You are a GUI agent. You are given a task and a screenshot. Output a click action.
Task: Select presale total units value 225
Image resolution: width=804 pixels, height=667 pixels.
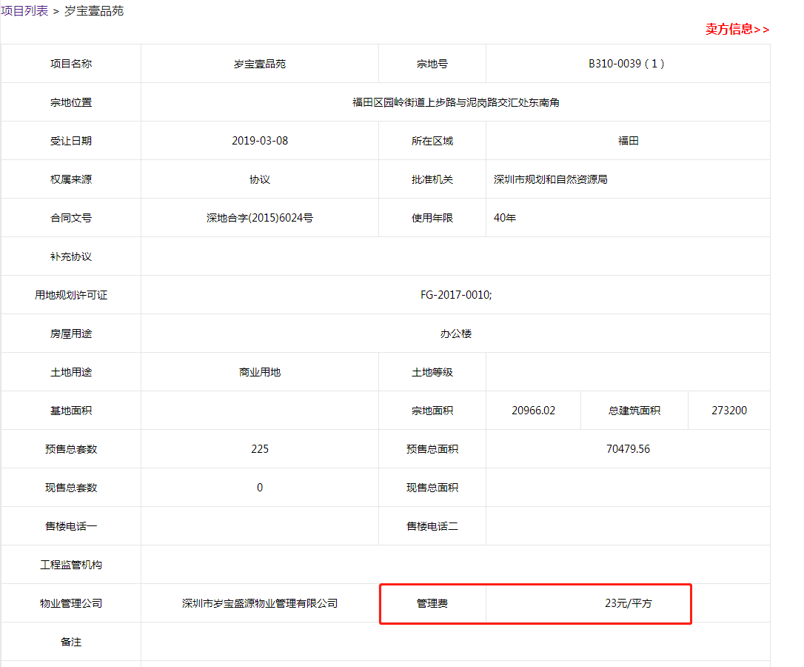pos(259,449)
